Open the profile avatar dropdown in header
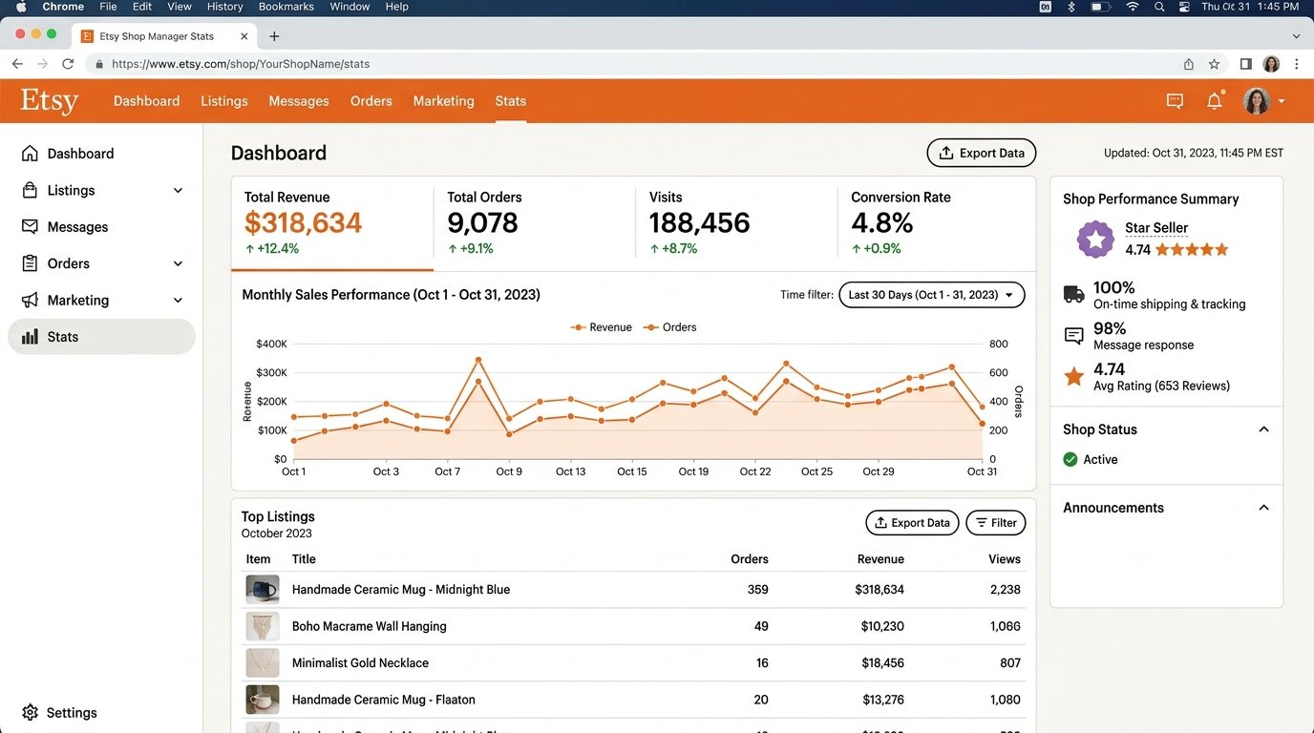 tap(1264, 101)
